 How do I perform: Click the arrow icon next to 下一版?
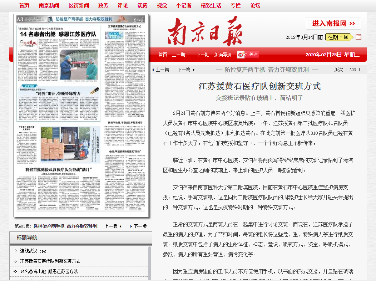[131, 226]
